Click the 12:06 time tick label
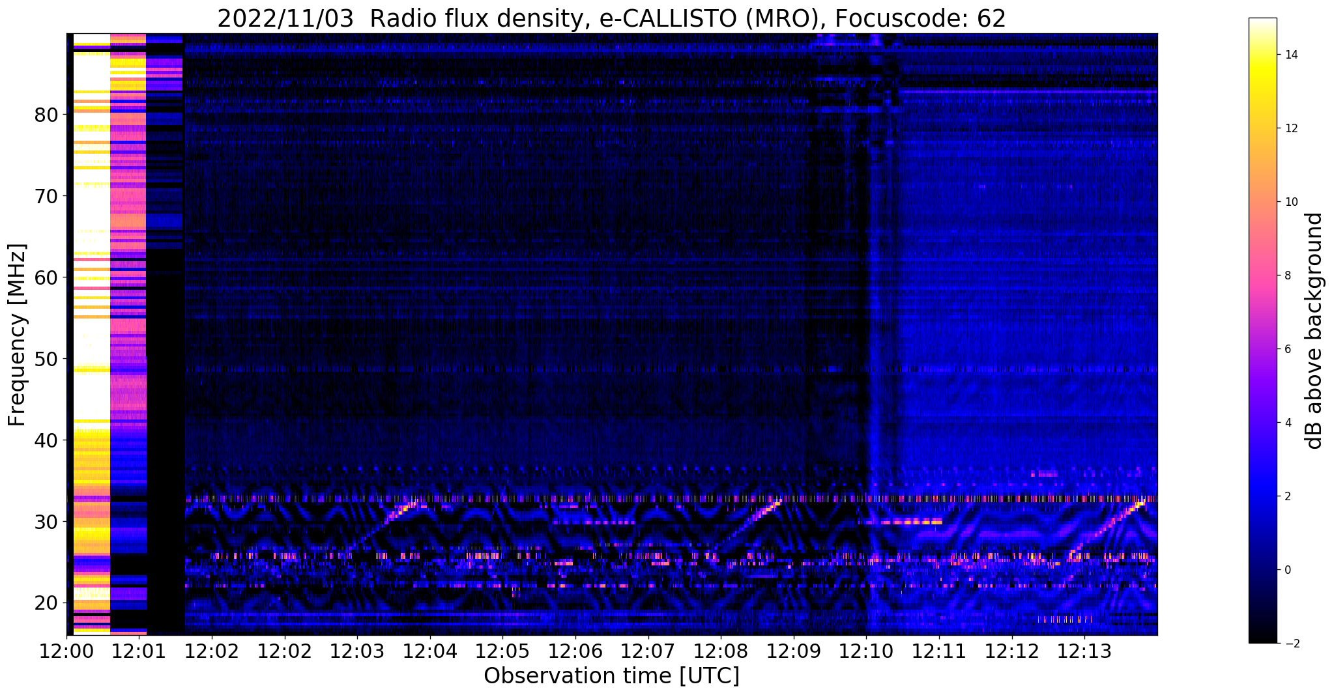The image size is (1334, 695). click(x=575, y=651)
